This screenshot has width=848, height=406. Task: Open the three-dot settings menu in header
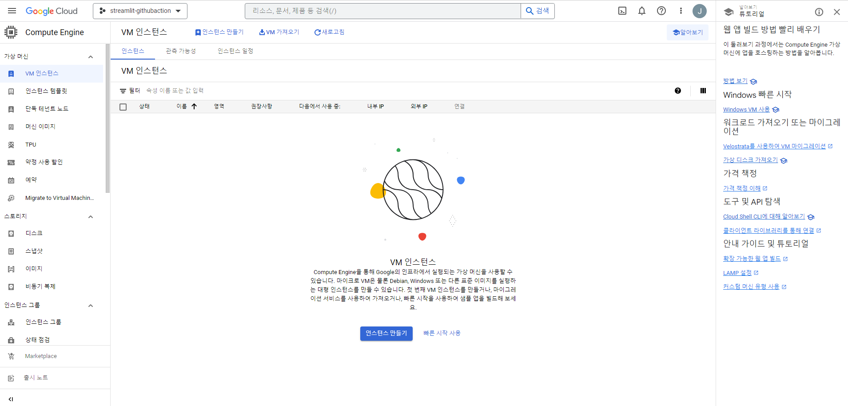tap(681, 11)
